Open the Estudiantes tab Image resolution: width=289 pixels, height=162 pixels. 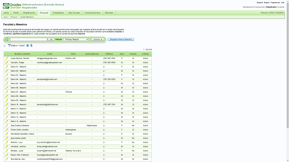[x=58, y=13]
